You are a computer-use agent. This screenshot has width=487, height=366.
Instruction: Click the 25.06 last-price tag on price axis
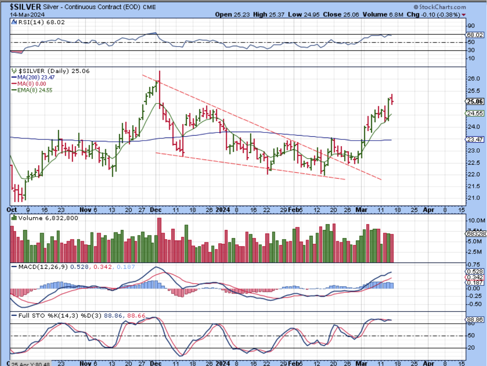point(475,101)
